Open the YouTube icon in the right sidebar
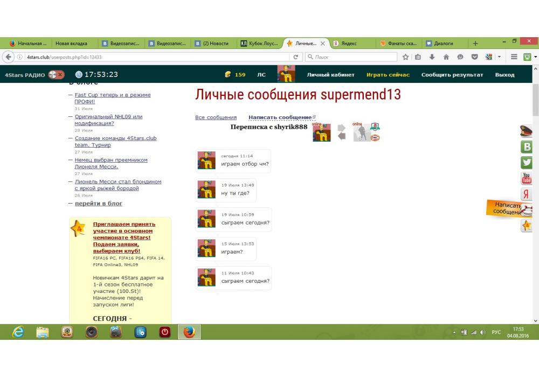 click(527, 178)
